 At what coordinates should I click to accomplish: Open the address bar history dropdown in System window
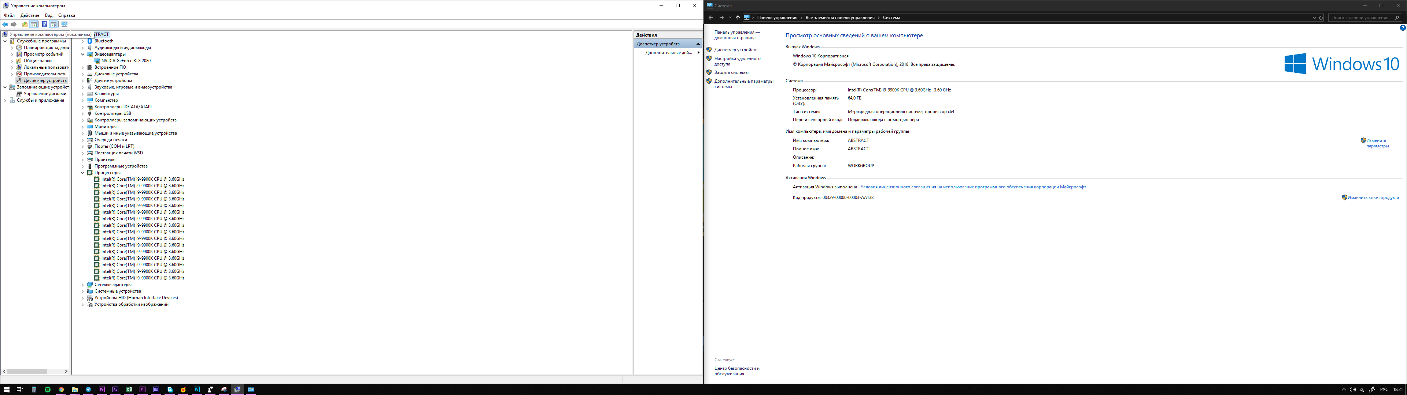pyautogui.click(x=1314, y=18)
